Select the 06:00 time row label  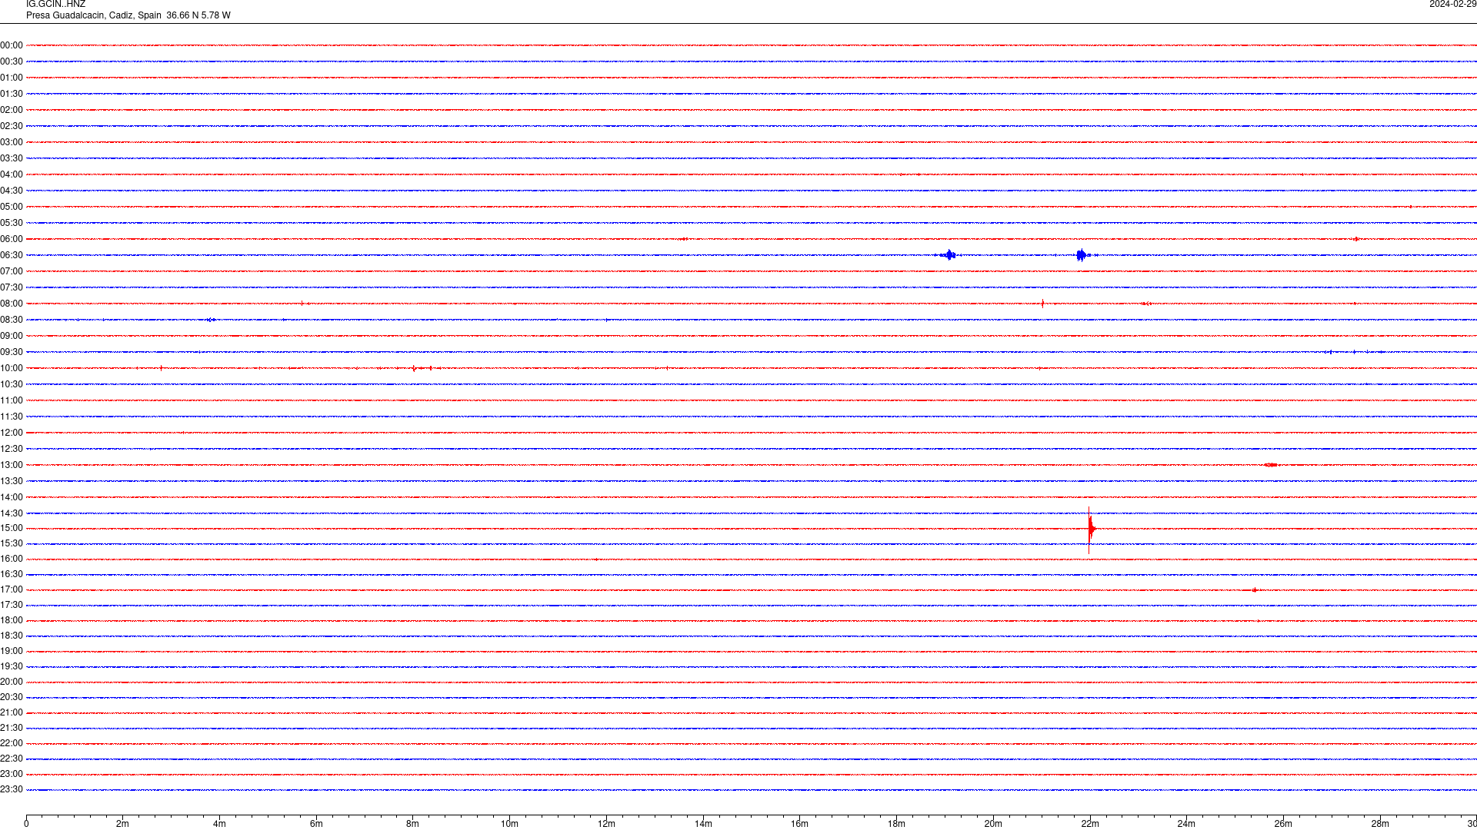coord(12,239)
